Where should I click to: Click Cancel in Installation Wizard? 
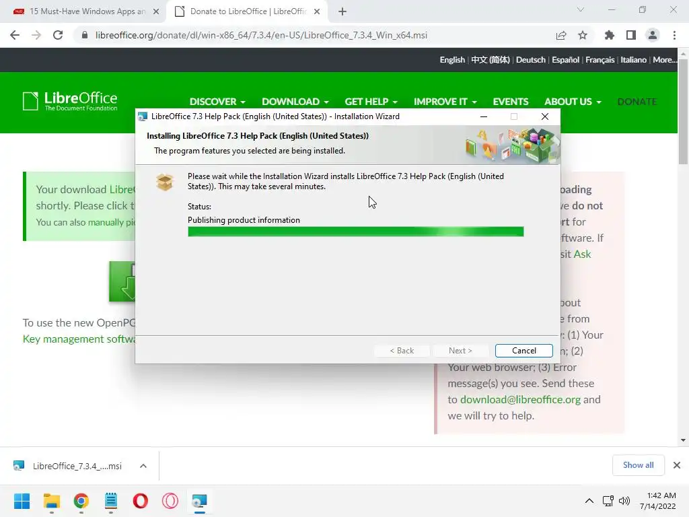[x=523, y=350]
